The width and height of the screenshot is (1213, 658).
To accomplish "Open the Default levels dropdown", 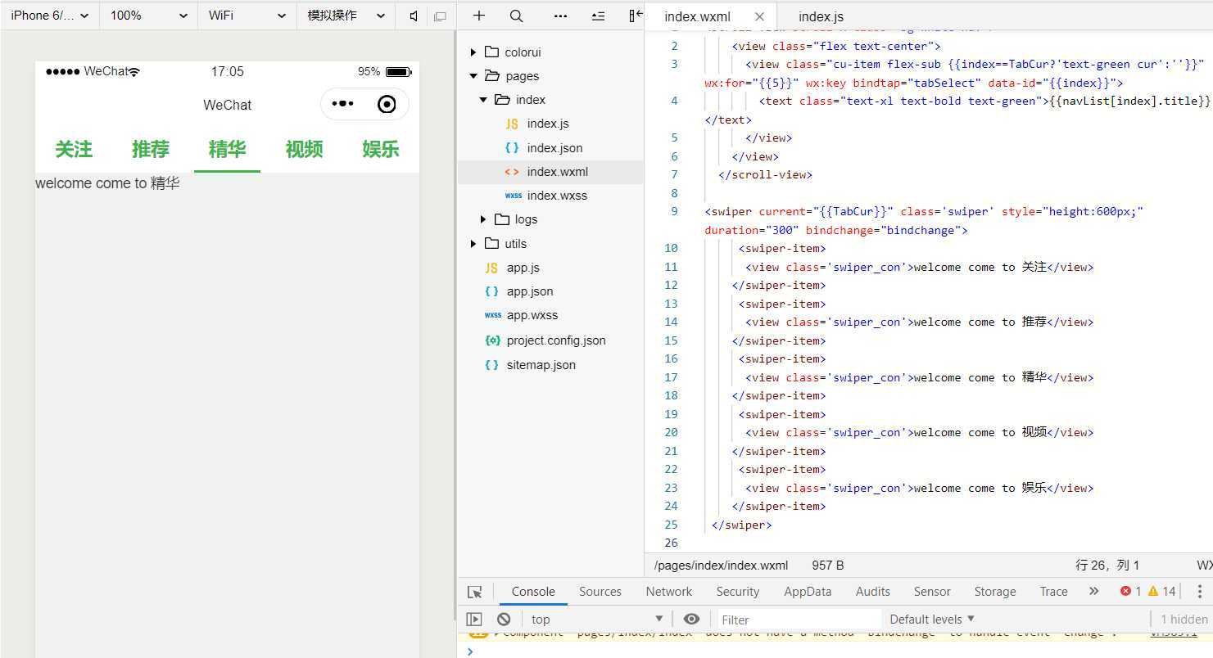I will 932,620.
